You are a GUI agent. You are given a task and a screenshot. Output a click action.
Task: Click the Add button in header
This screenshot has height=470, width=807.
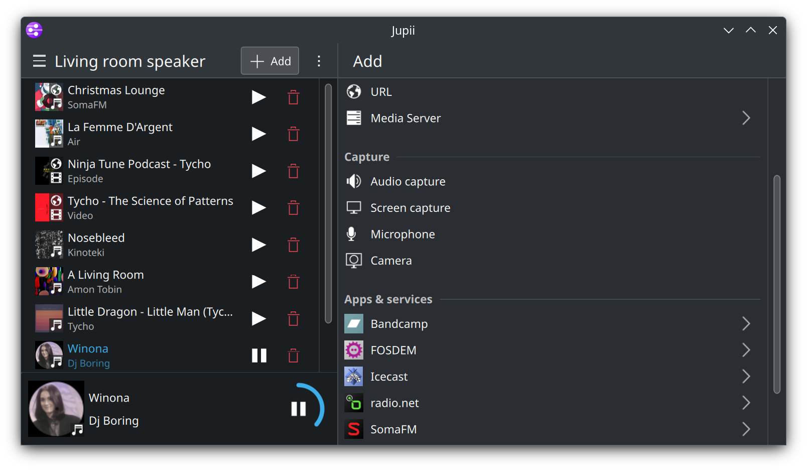(x=270, y=61)
